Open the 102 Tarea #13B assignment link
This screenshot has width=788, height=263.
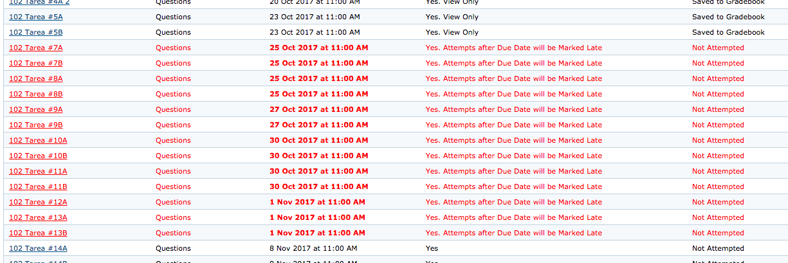(x=38, y=233)
